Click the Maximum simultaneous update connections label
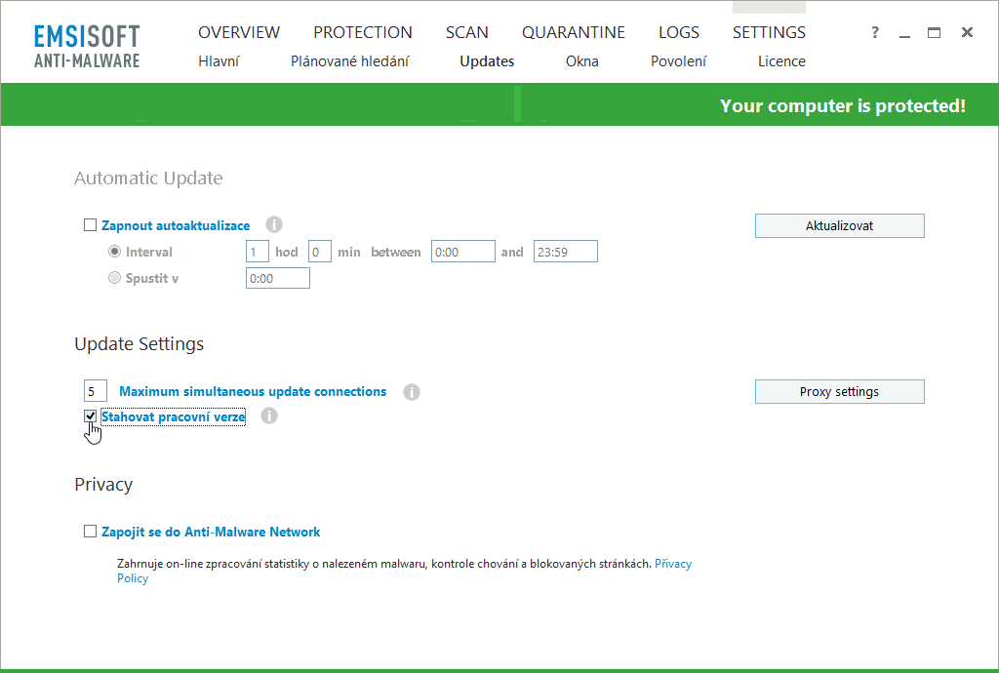999x673 pixels. (x=253, y=391)
